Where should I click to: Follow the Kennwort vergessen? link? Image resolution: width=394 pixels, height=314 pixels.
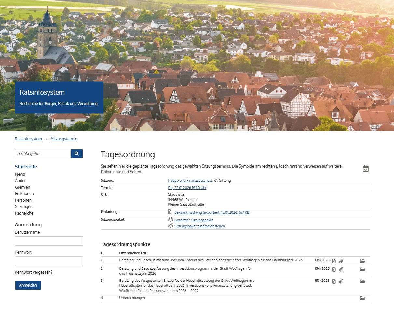click(x=34, y=272)
